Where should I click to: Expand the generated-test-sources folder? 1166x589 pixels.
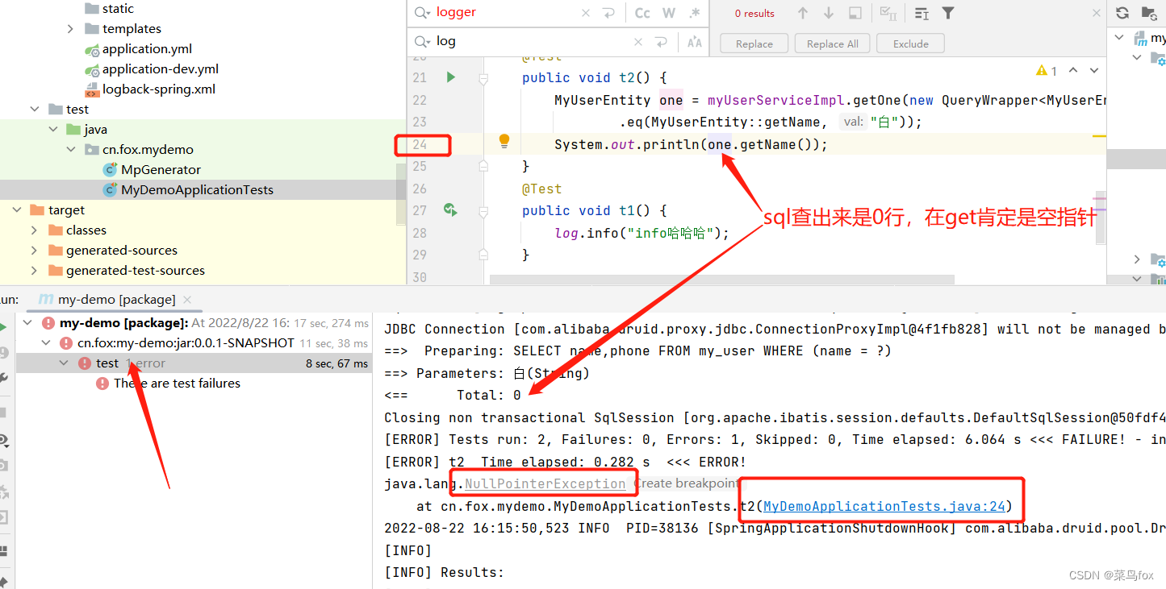[35, 271]
